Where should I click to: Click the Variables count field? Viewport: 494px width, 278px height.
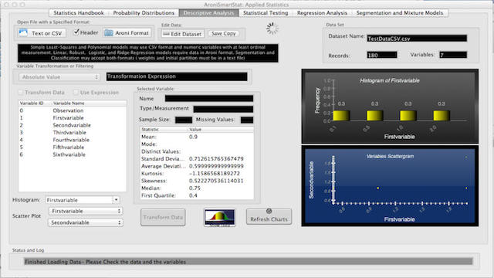(x=453, y=55)
